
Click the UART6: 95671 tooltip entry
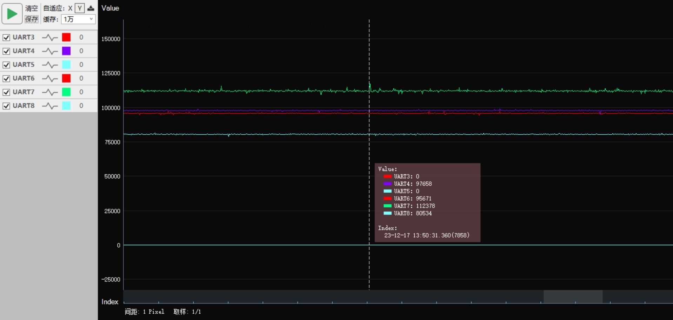pyautogui.click(x=408, y=199)
